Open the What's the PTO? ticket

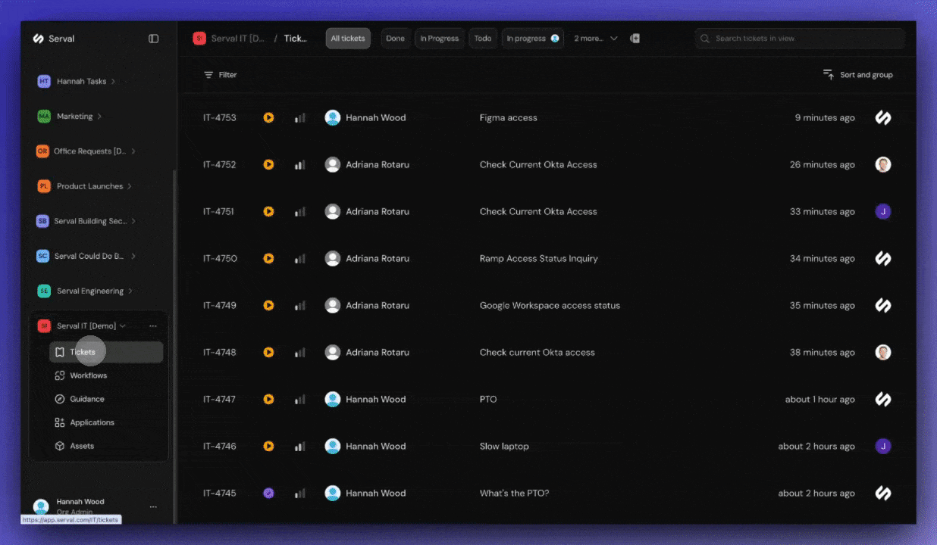pyautogui.click(x=514, y=494)
